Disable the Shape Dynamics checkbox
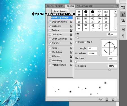The image size is (127, 106). [x=50, y=22]
